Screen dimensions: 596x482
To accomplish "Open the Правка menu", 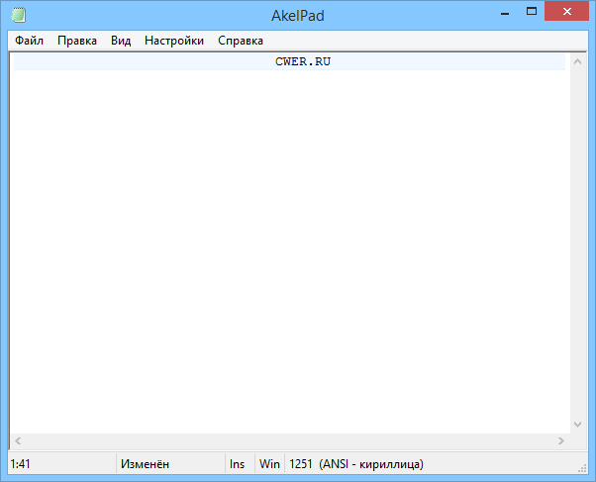I will coord(77,41).
